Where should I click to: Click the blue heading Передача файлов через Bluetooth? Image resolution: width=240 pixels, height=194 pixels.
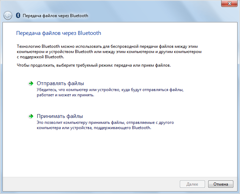[59, 33]
